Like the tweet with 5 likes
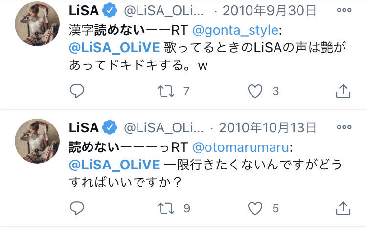Screen dimensions: 367x228 coord(255,208)
